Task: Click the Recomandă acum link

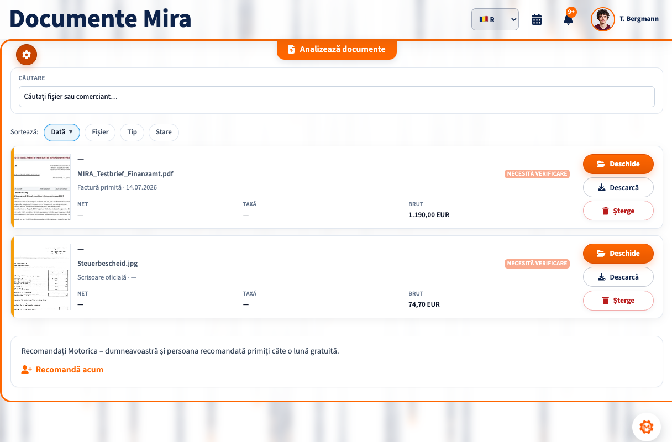Action: tap(62, 370)
